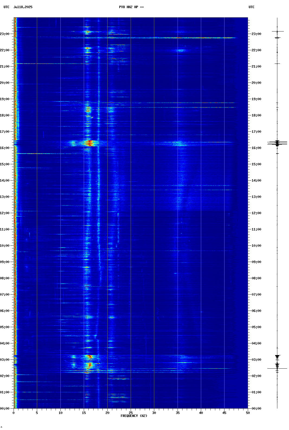Click the Jul18,2025 date label
The height and width of the screenshot is (430, 289).
click(x=23, y=7)
